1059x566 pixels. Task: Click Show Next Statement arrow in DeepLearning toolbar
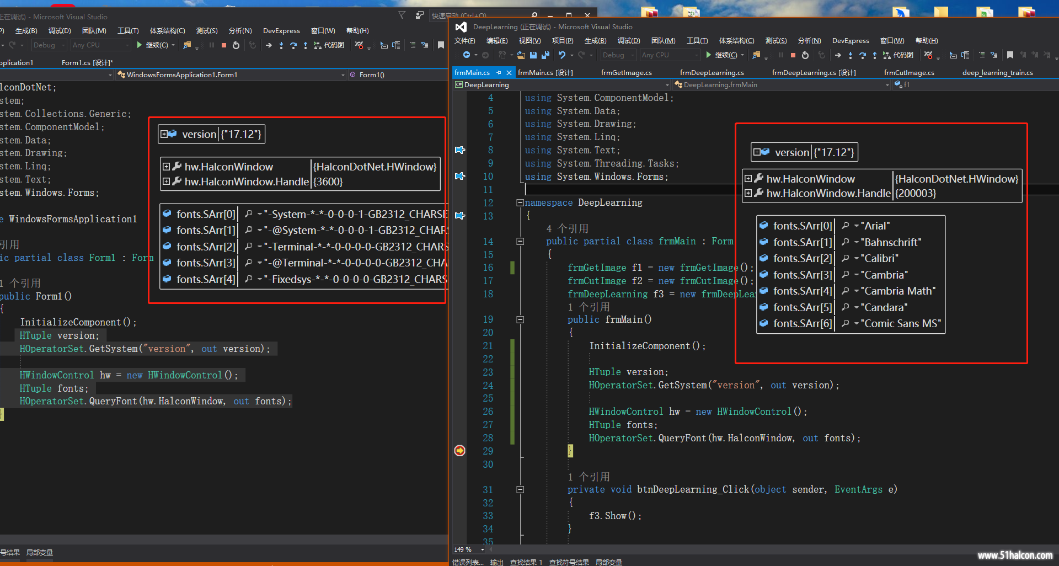pyautogui.click(x=838, y=55)
